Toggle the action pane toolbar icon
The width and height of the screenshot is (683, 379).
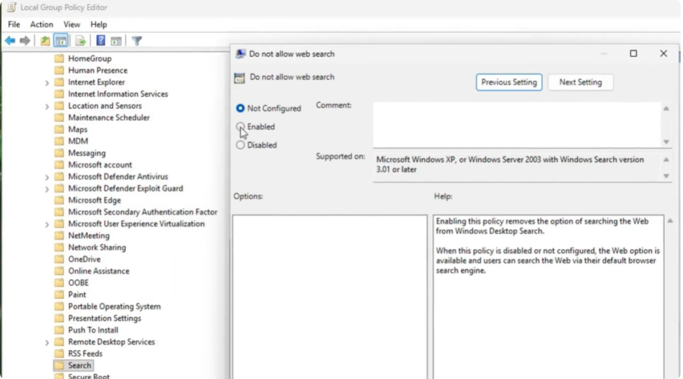pos(116,41)
